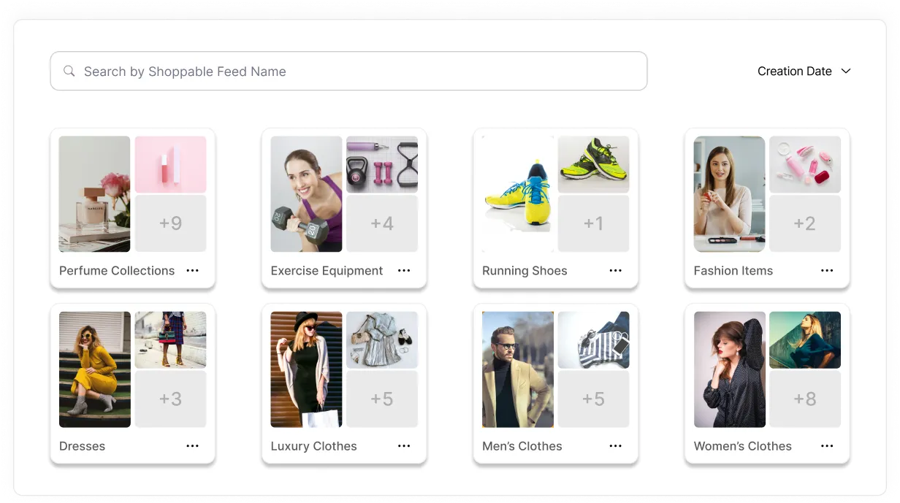Image resolution: width=900 pixels, height=503 pixels.
Task: Open the Fashion Items options menu
Action: tap(827, 270)
